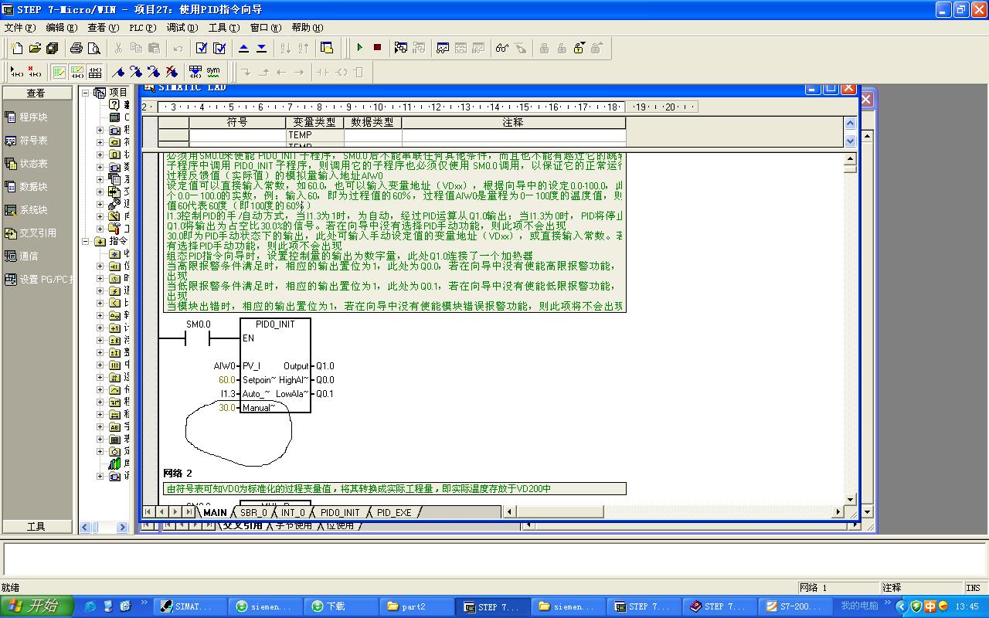Image resolution: width=989 pixels, height=618 pixels.
Task: Click the Open Project folder icon
Action: point(35,48)
